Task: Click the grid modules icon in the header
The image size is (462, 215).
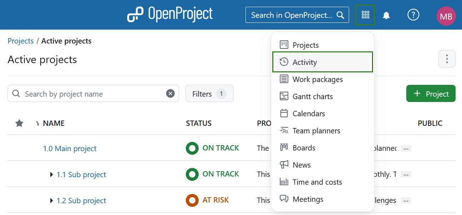Action: tap(365, 15)
